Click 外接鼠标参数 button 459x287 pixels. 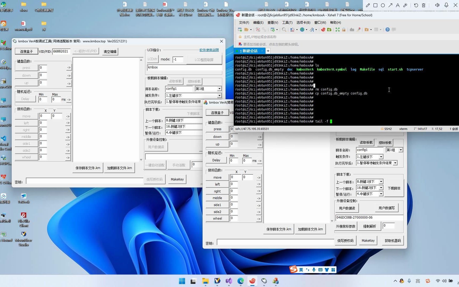click(346, 226)
